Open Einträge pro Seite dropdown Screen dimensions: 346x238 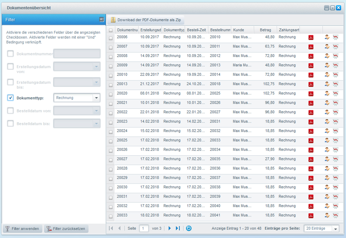click(335, 228)
